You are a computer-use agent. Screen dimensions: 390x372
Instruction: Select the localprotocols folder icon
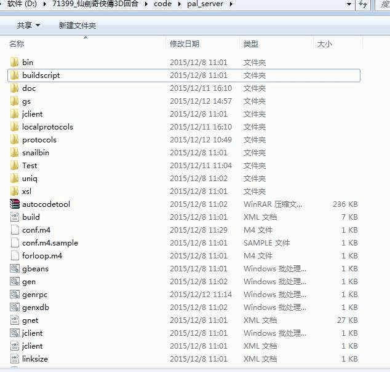click(14, 127)
